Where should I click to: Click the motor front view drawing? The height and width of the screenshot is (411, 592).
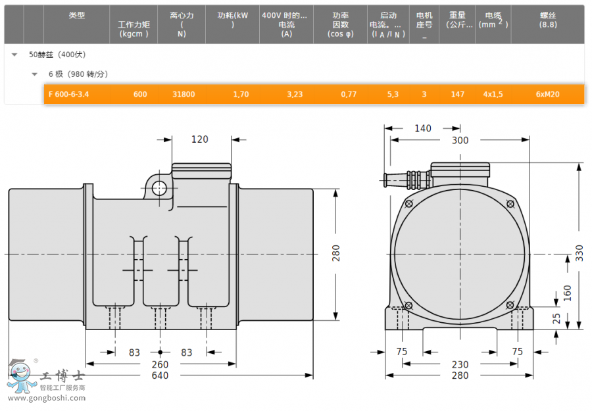(458, 247)
